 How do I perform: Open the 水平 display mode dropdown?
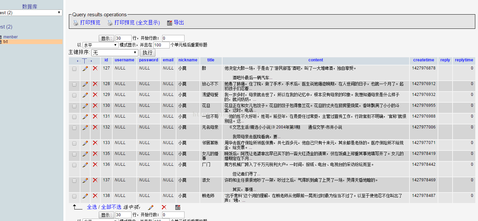point(100,45)
